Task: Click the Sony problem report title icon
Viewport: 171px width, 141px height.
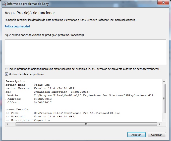Action: tap(4, 4)
